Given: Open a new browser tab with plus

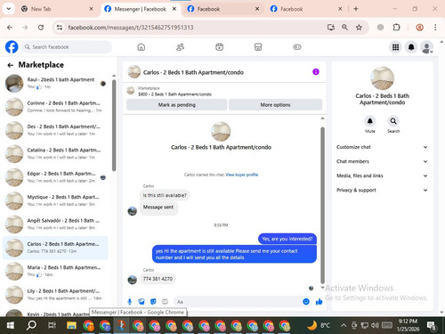Looking at the screenshot, I should 356,9.
